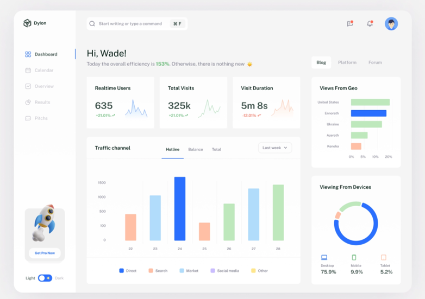The image size is (425, 299).
Task: Select the Mobile device icon
Action: point(354,257)
